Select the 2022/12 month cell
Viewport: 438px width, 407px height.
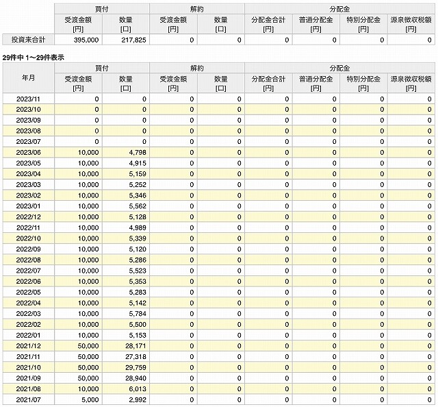click(28, 217)
